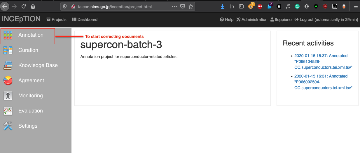
Task: Open recent activity P066092504-CC document
Action: 324,82
